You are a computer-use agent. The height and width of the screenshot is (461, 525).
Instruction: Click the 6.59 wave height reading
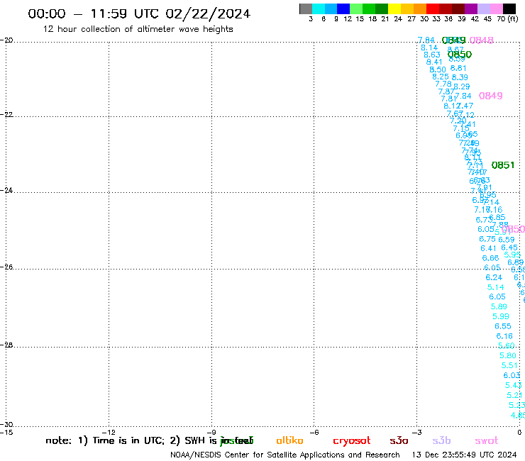click(507, 240)
